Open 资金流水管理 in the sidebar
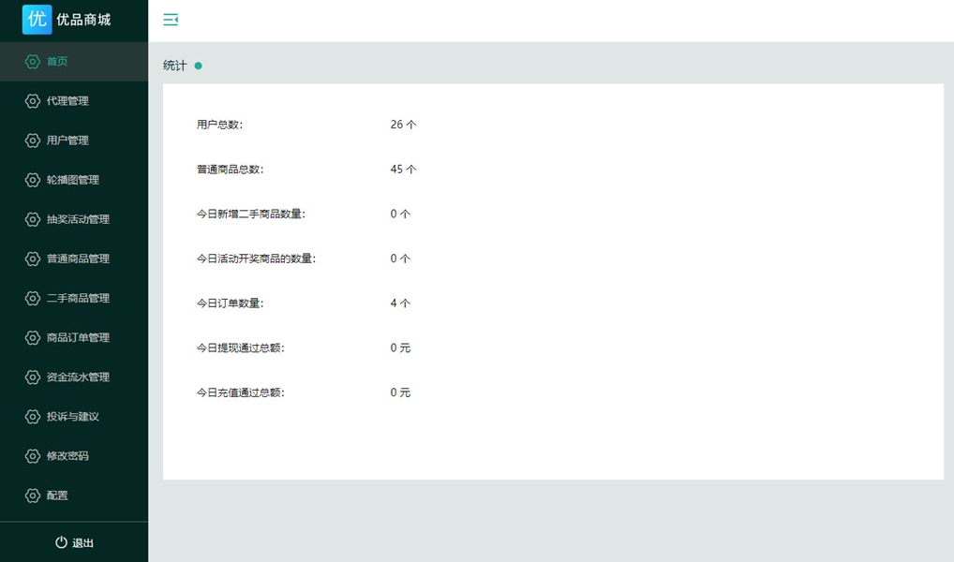 78,377
